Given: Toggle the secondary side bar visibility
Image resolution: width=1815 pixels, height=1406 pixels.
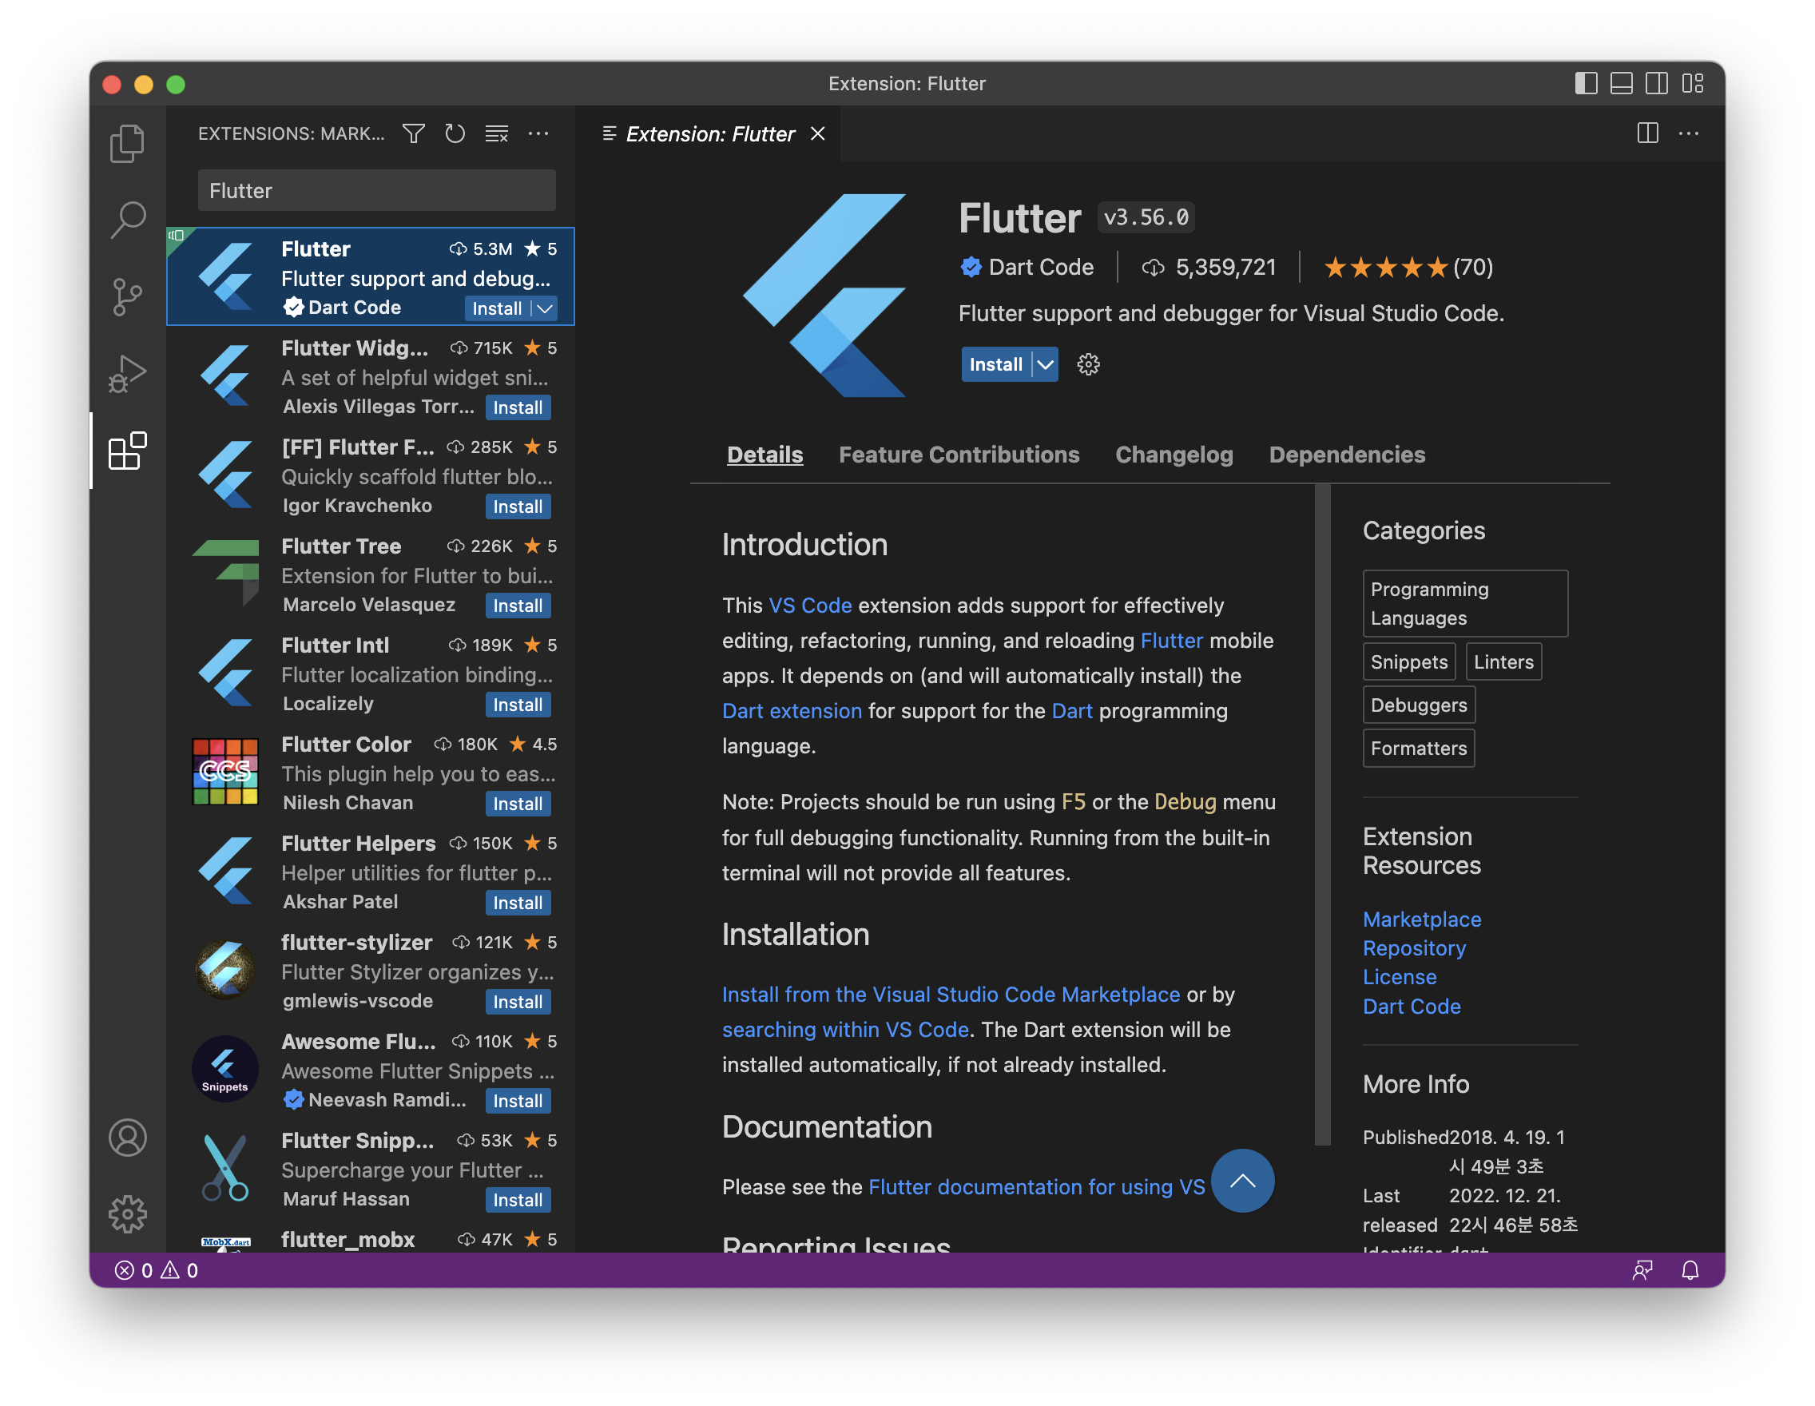Looking at the screenshot, I should pos(1656,84).
